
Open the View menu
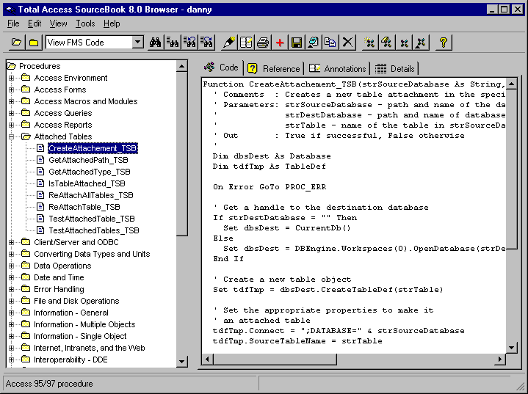58,23
